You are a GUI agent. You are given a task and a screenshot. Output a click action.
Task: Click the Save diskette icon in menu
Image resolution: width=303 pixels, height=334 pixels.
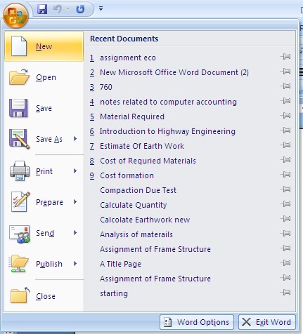point(18,108)
